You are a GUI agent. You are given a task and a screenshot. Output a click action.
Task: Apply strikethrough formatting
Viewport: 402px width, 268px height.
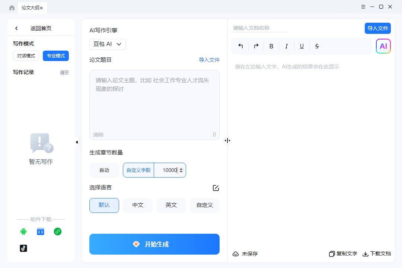tap(317, 46)
